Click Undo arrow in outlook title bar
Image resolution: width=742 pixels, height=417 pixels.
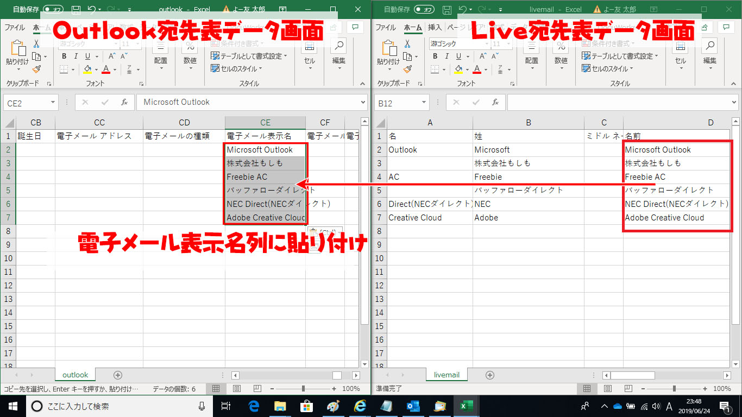pyautogui.click(x=91, y=10)
